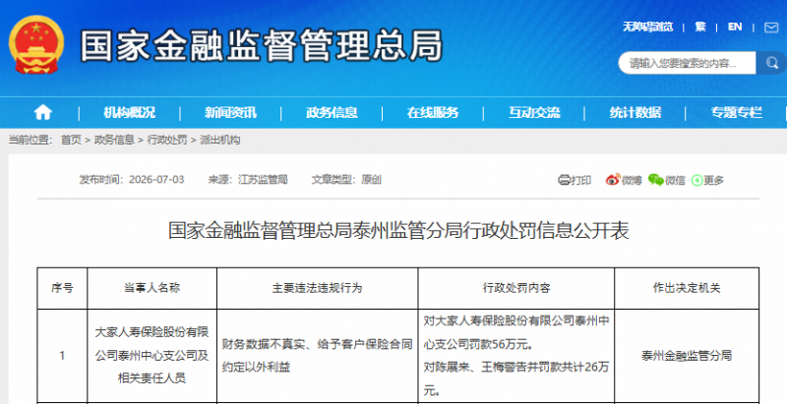Click the 作出决定机关 column header

[x=687, y=288]
